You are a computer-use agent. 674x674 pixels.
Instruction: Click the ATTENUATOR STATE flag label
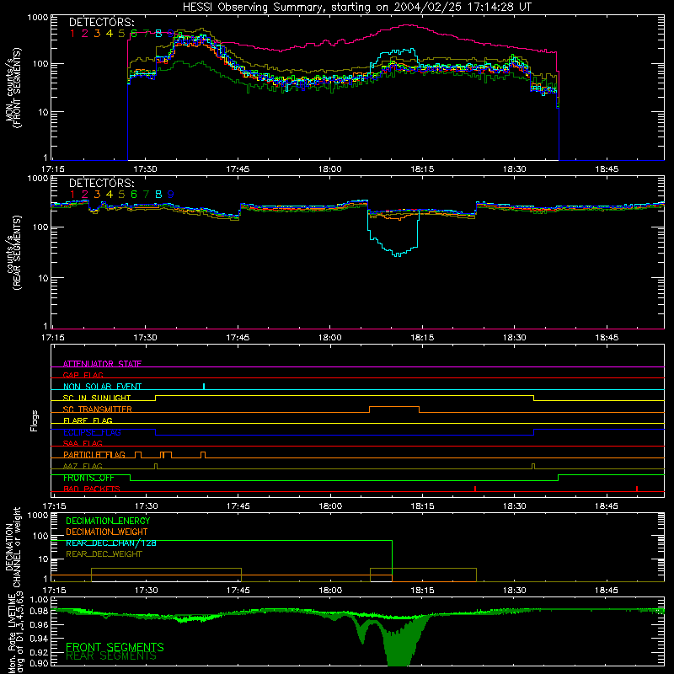coord(102,364)
